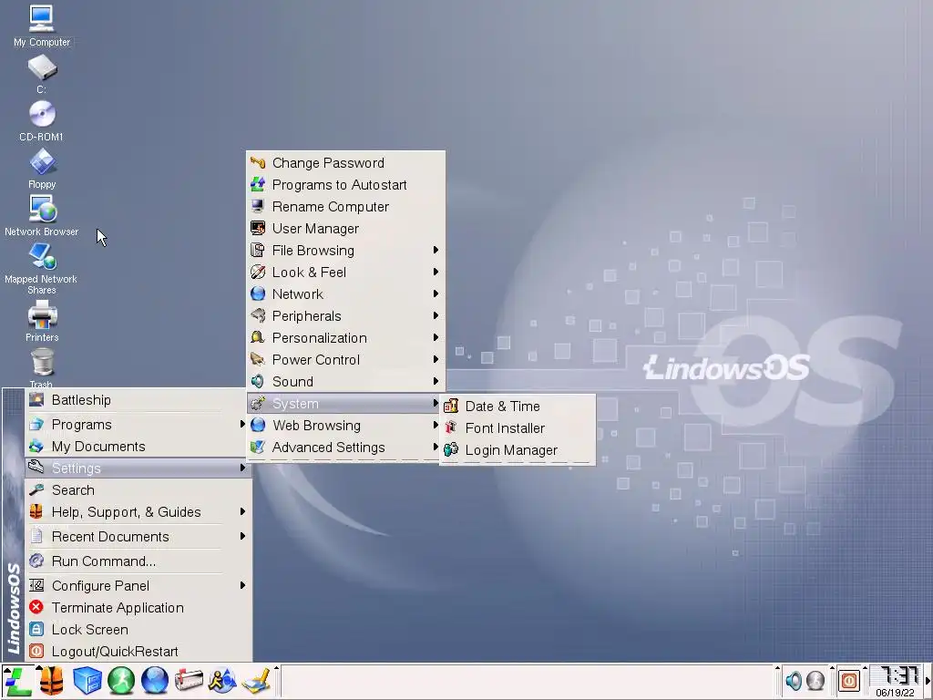Open the My Computer desktop icon
The image size is (933, 700).
pos(42,26)
